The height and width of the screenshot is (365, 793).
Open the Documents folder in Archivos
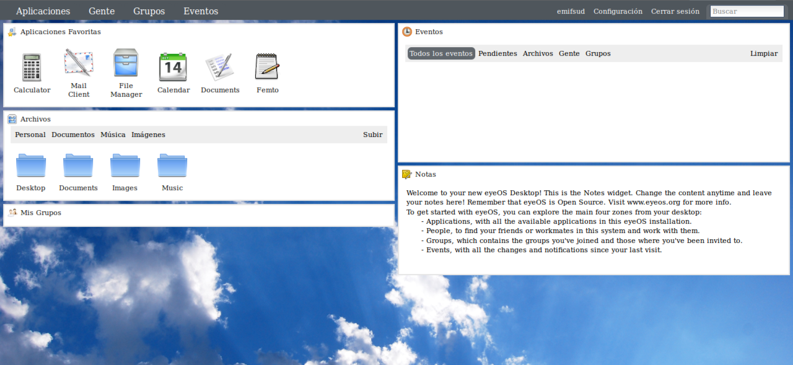point(78,165)
